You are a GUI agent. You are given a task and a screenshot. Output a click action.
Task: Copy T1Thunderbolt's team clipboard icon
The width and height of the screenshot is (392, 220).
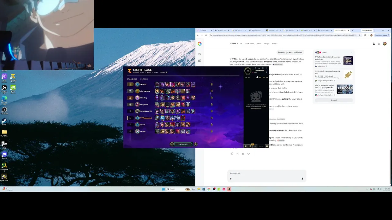click(211, 118)
